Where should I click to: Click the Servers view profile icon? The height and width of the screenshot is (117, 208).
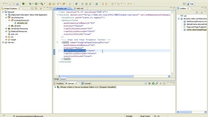click(x=157, y=84)
